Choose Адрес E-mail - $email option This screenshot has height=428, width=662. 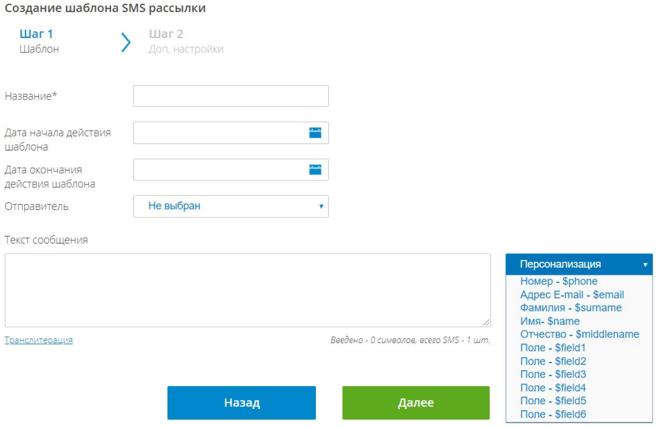click(x=572, y=295)
